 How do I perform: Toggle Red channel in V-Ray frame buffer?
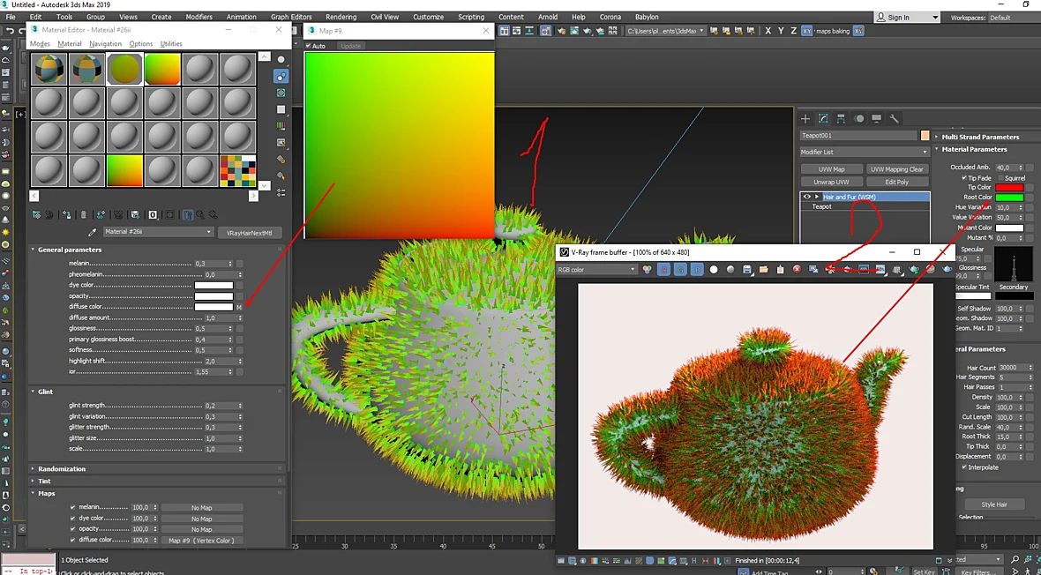pyautogui.click(x=664, y=270)
